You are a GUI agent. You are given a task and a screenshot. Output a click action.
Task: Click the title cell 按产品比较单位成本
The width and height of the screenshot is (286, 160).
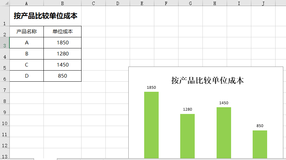[45, 16]
